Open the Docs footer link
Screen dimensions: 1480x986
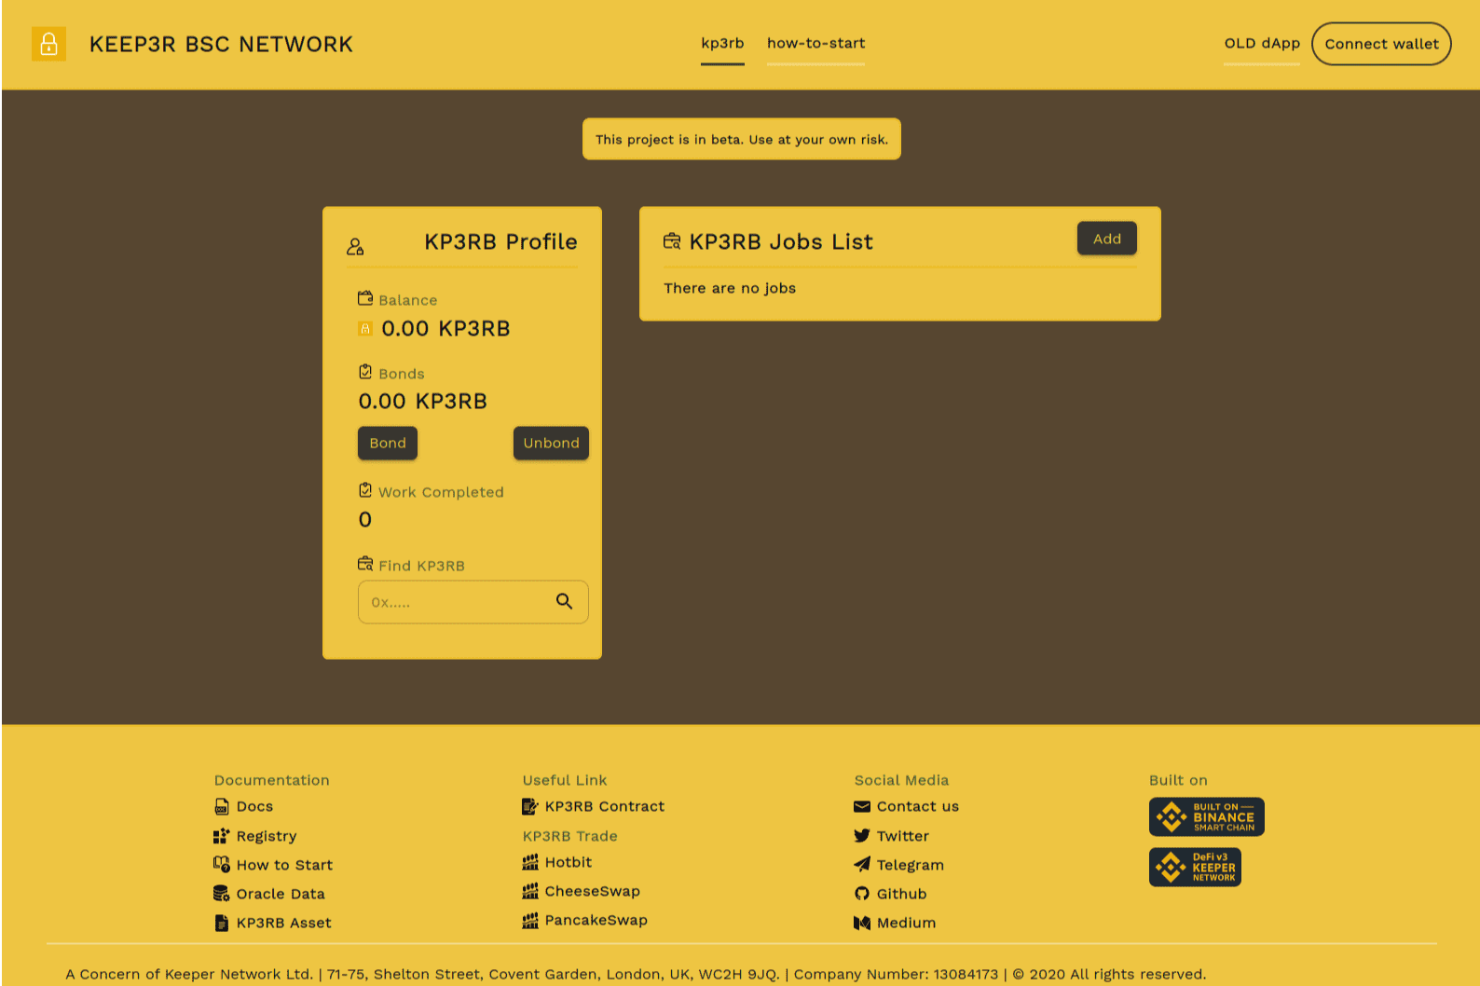click(255, 806)
